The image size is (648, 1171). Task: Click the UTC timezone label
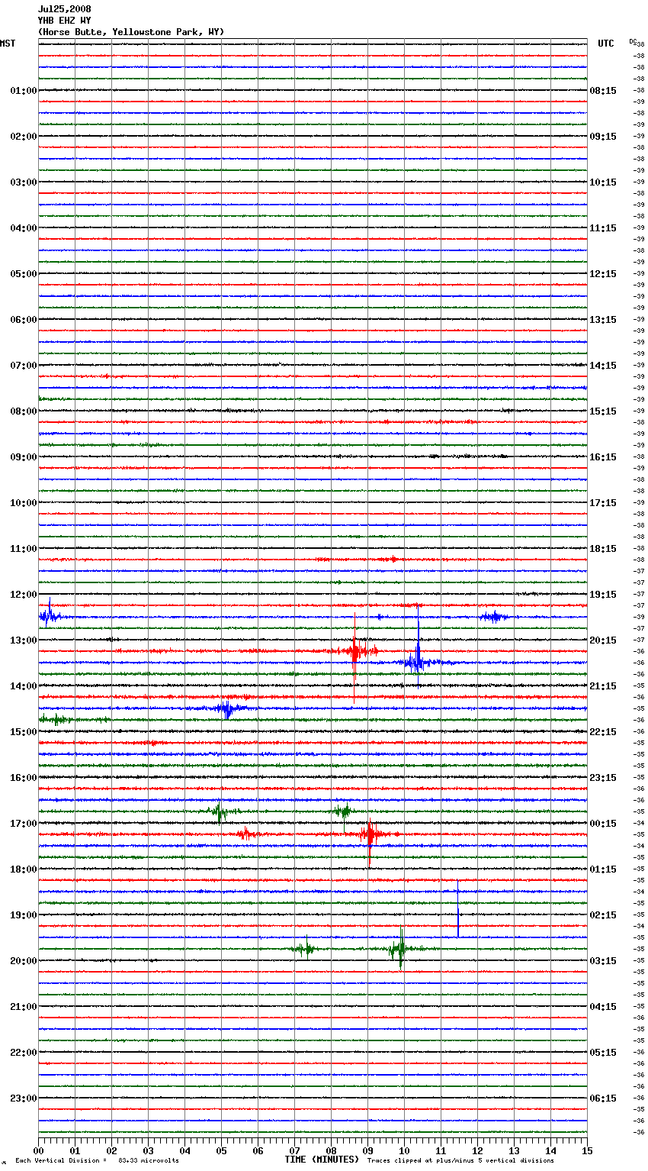coord(606,44)
